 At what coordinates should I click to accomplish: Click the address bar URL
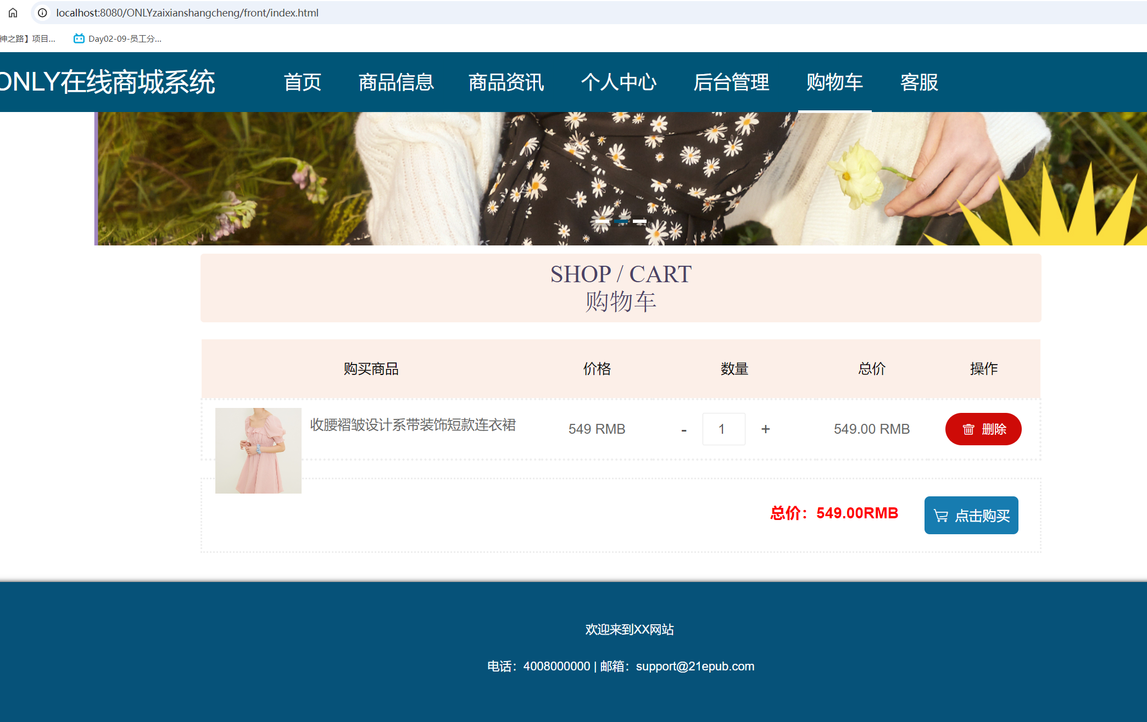click(187, 13)
